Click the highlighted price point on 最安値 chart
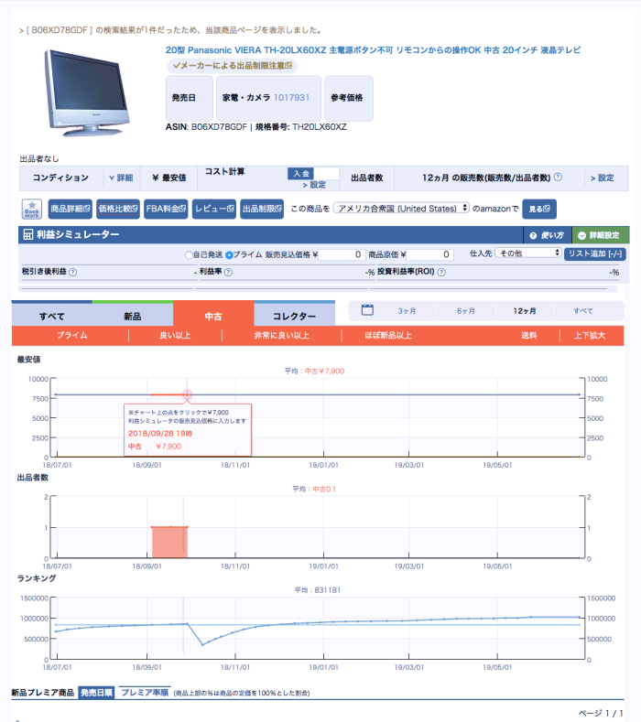 tap(187, 394)
